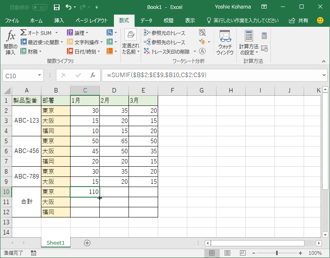Select the Sheet1 tab
The width and height of the screenshot is (330, 258).
(x=56, y=243)
